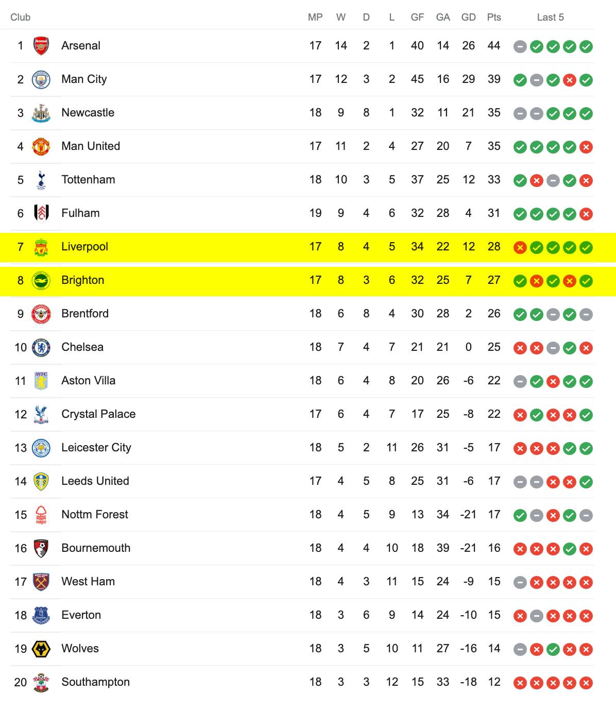Click the Brighton seagull badge
The image size is (616, 710).
click(x=41, y=280)
